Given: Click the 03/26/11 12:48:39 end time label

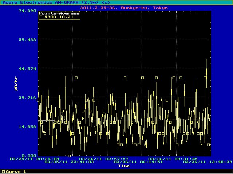Looking at the screenshot, I should coord(207,162).
